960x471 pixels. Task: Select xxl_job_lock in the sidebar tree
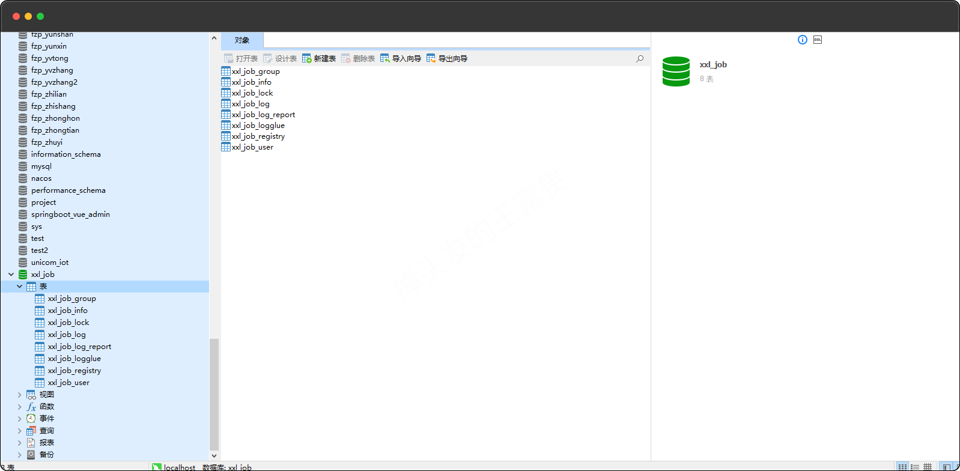pos(68,323)
